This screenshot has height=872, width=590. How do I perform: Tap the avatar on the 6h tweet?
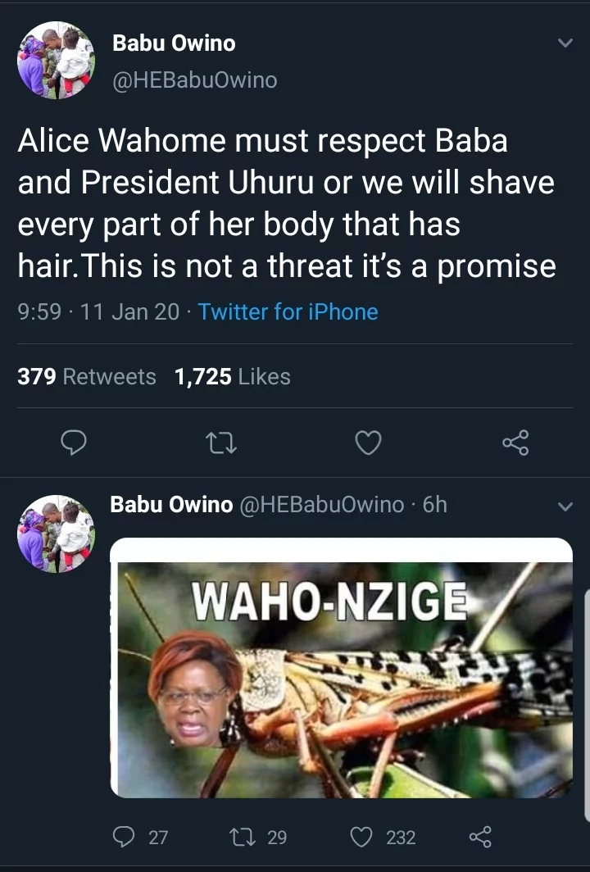pyautogui.click(x=56, y=534)
